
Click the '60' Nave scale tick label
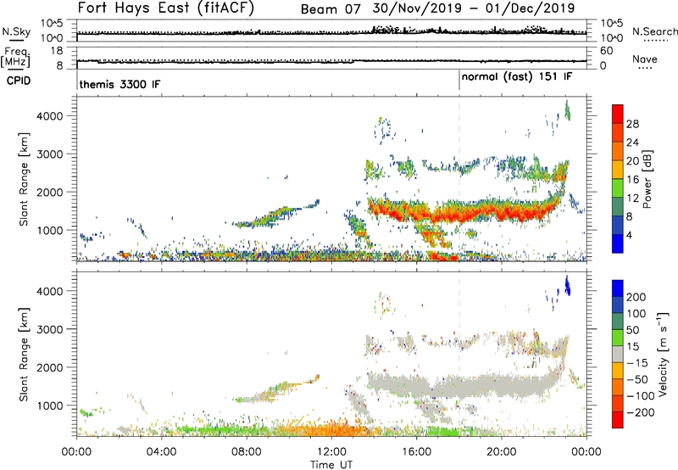point(606,51)
